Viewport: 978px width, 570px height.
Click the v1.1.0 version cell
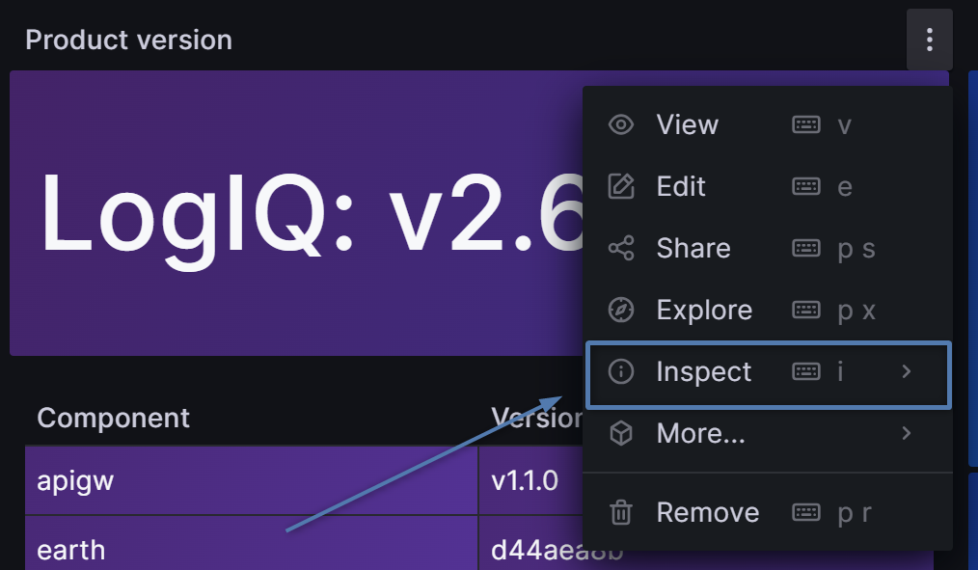524,480
